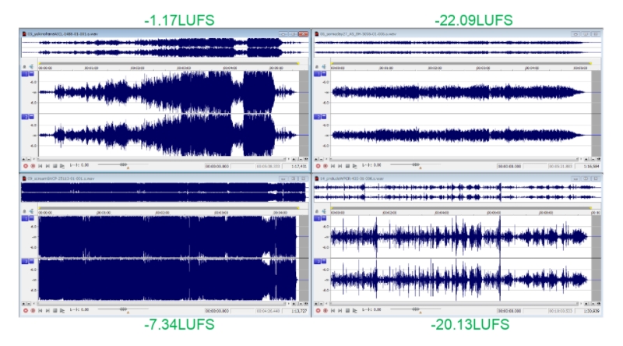Viewport: 623px width, 346px height.
Task: Collapse channel 2 in the top-left window
Action: (x=32, y=117)
